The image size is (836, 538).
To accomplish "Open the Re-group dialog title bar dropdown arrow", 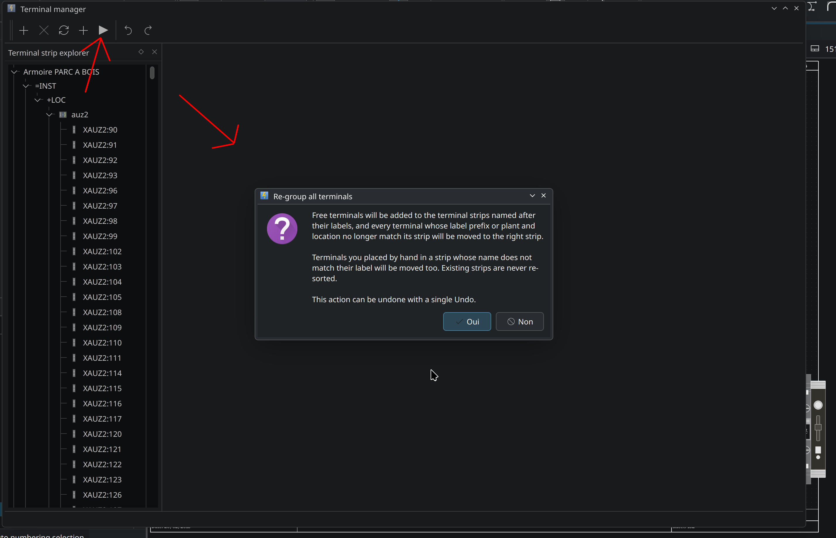I will 532,196.
